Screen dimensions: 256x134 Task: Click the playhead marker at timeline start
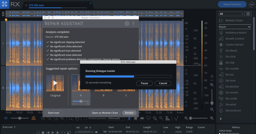(x=6, y=20)
